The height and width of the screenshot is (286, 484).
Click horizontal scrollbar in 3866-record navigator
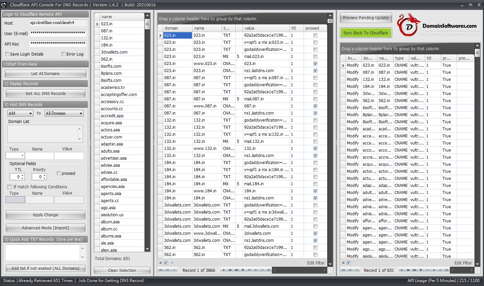coord(300,270)
